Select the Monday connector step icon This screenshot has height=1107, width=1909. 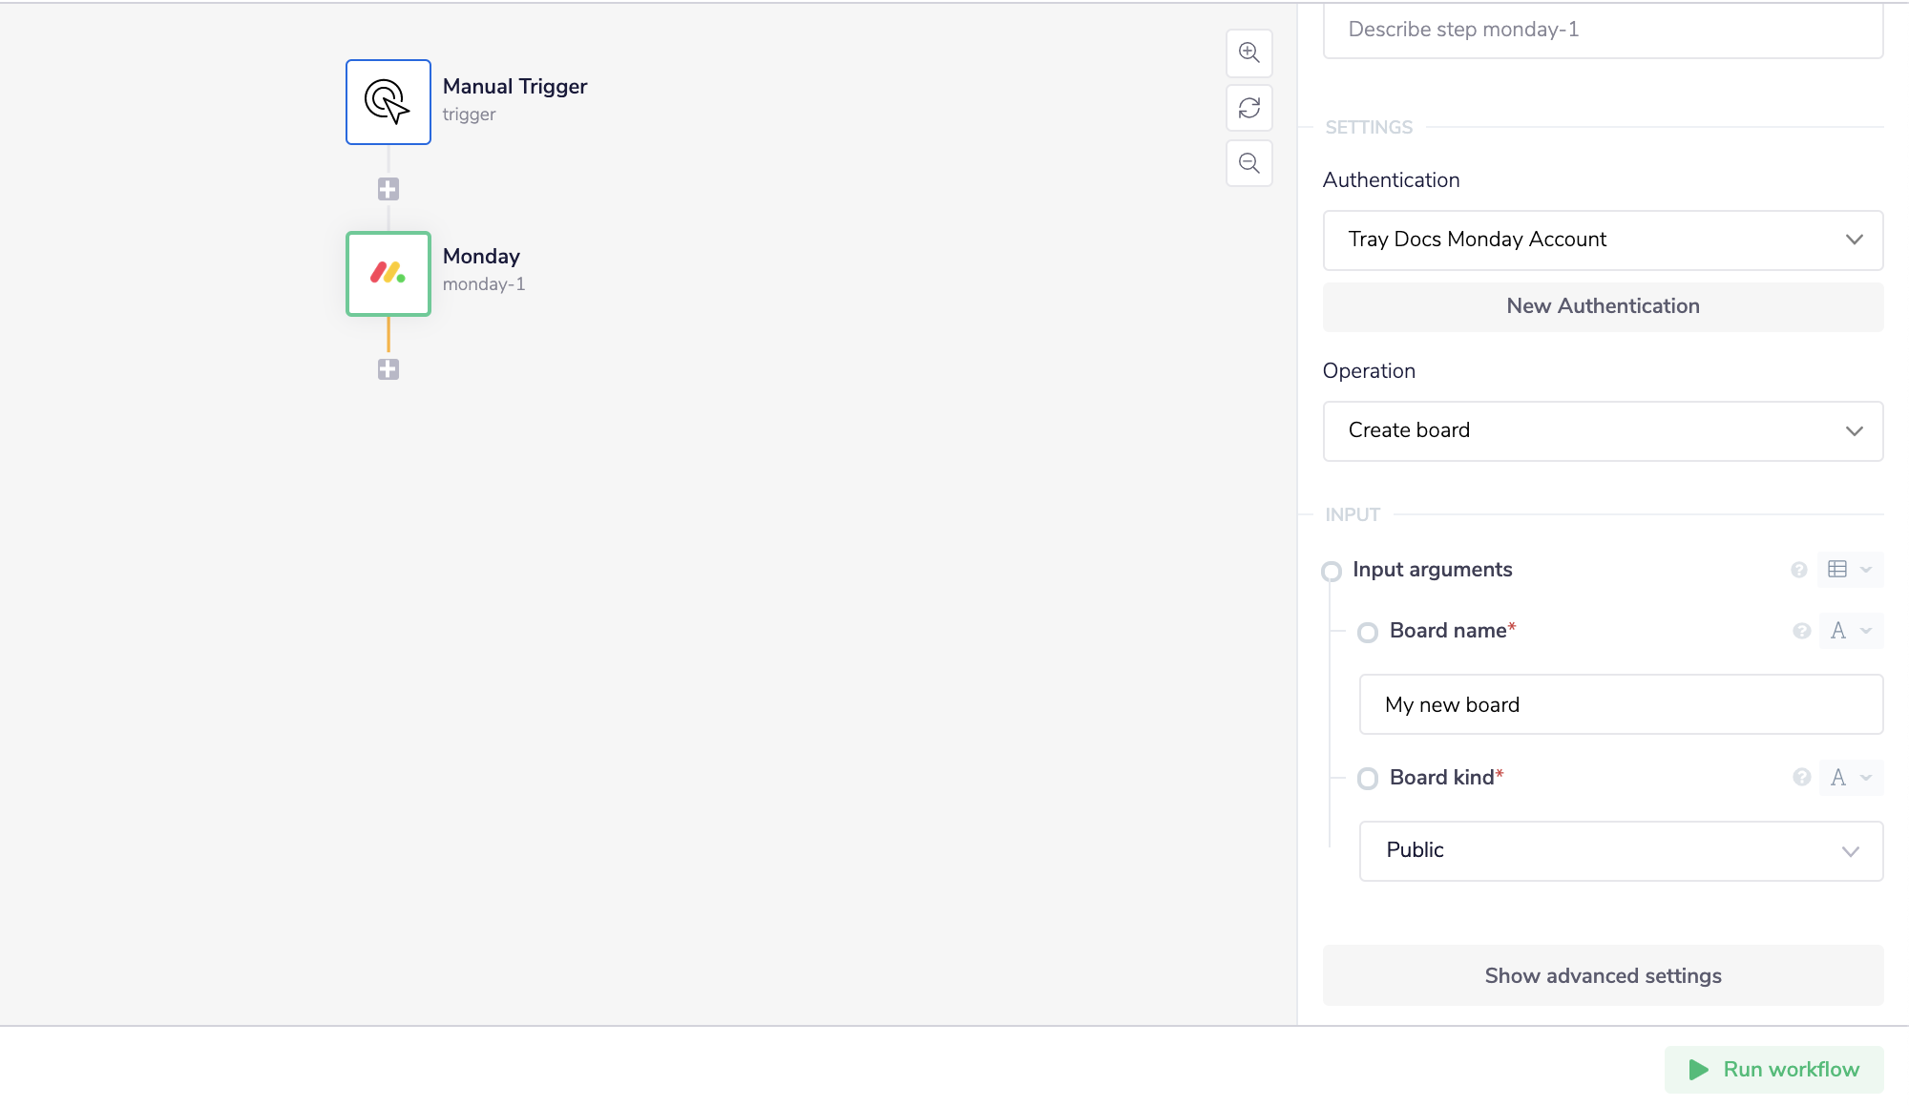pos(388,274)
